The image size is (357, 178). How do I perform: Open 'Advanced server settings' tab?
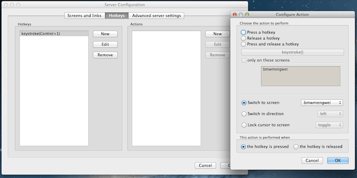pos(156,16)
